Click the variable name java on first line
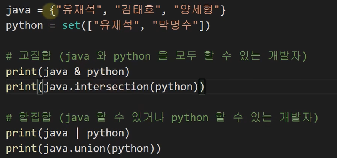 (18, 10)
